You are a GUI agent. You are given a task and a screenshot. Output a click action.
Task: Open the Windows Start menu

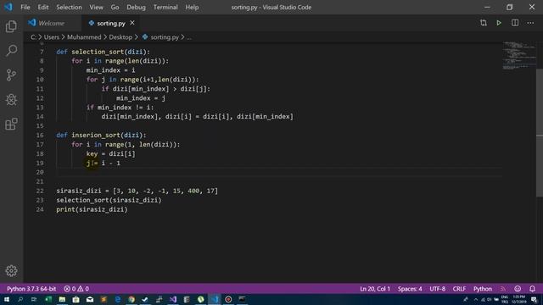point(7,299)
